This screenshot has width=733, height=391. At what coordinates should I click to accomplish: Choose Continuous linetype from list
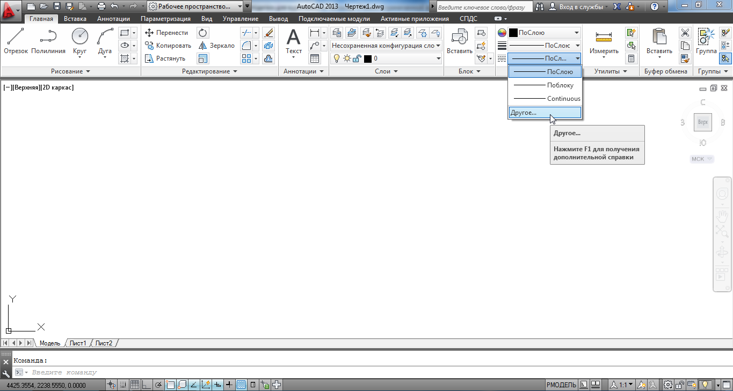545,99
